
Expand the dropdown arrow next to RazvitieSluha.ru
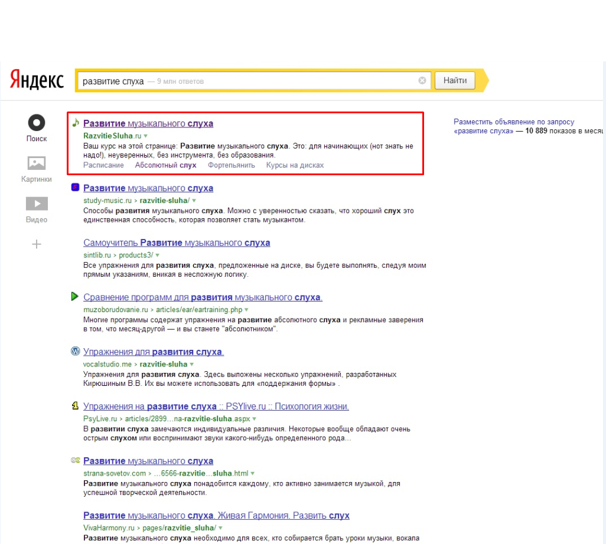146,136
